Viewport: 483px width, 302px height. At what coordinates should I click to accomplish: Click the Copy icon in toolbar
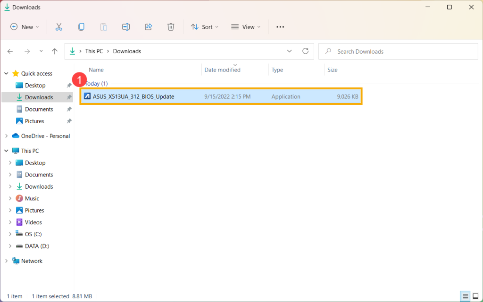point(81,27)
